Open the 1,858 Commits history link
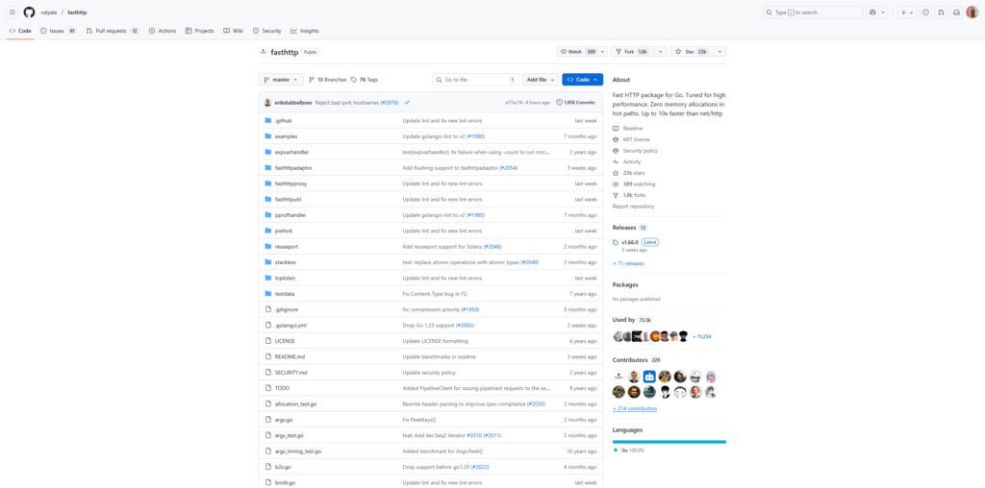 point(575,102)
